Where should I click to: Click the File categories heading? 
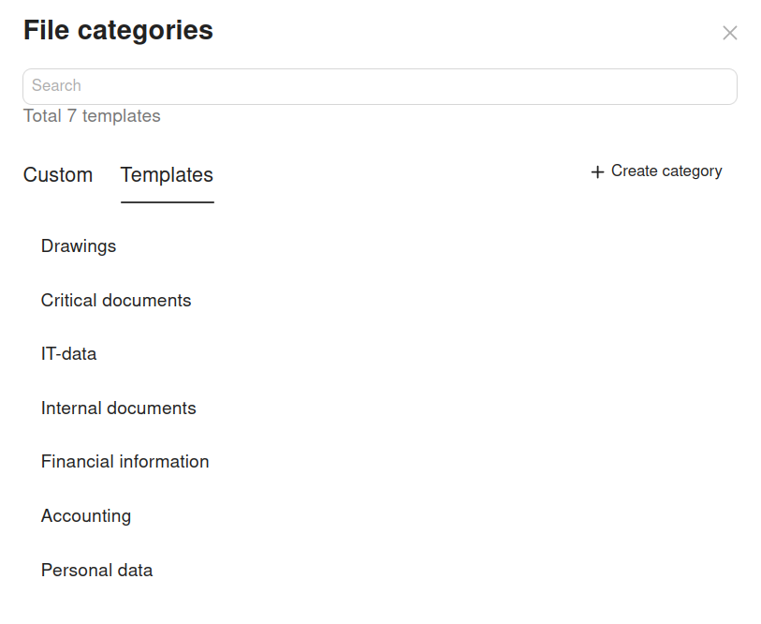[118, 31]
